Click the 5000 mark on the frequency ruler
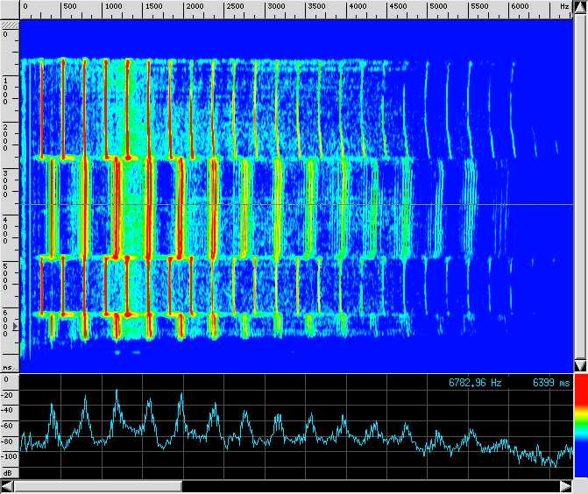The height and width of the screenshot is (494, 588). 438,7
